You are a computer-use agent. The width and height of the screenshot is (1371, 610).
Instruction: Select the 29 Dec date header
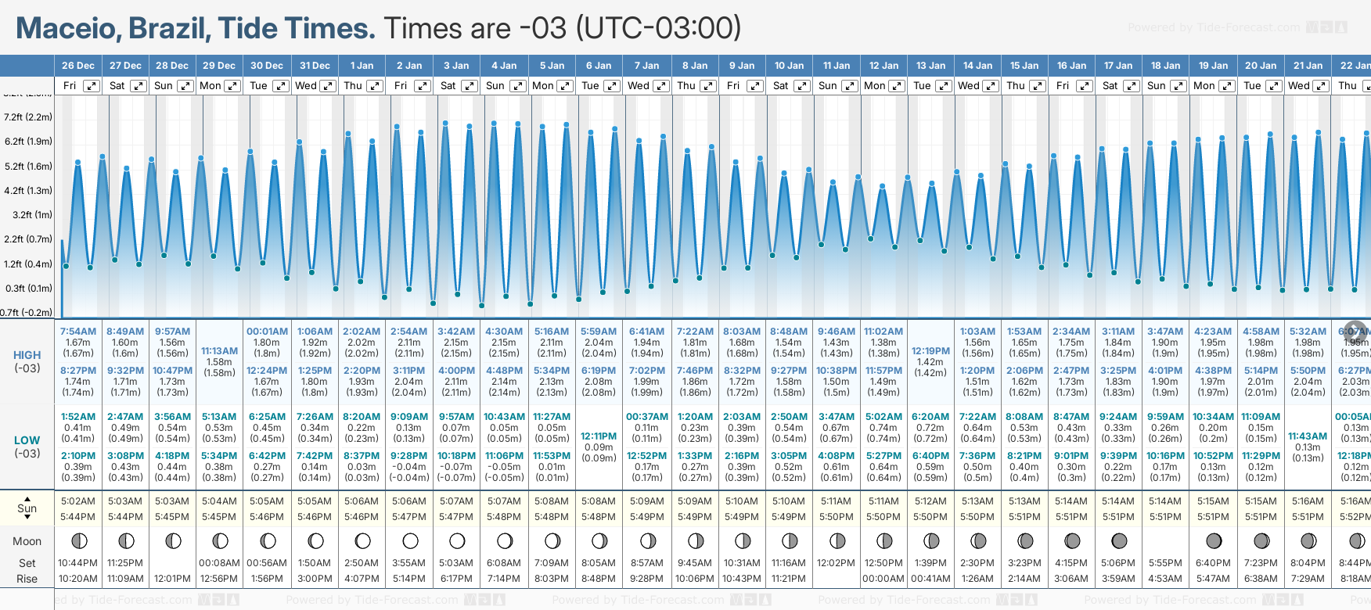click(219, 66)
